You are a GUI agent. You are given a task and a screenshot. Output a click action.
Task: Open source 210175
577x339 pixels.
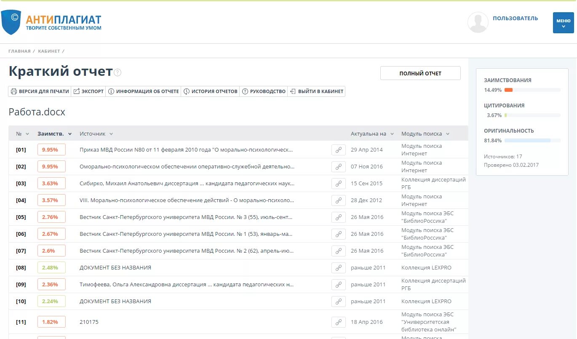(89, 322)
